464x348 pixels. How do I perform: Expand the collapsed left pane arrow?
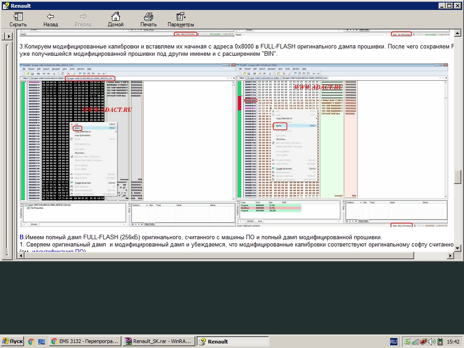(9, 36)
